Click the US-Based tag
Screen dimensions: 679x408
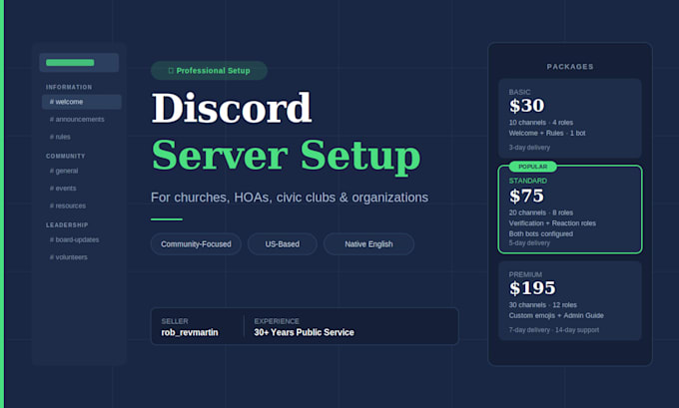click(x=283, y=244)
